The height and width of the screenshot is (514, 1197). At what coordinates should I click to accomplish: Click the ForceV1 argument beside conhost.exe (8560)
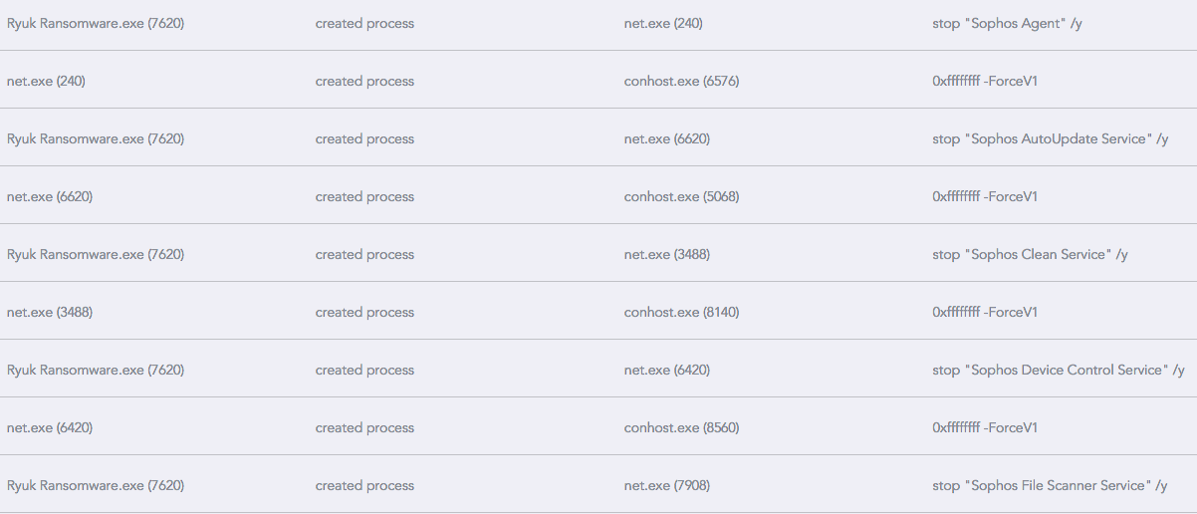(1011, 427)
